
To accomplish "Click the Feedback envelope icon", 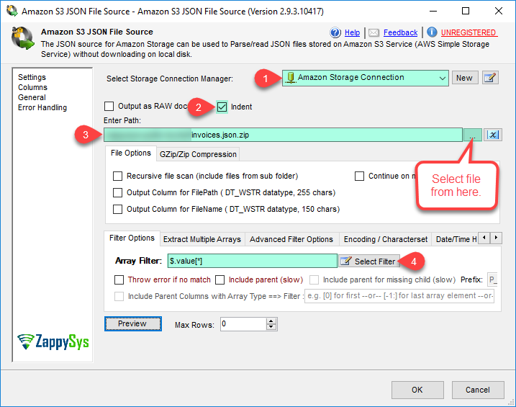I will [374, 32].
